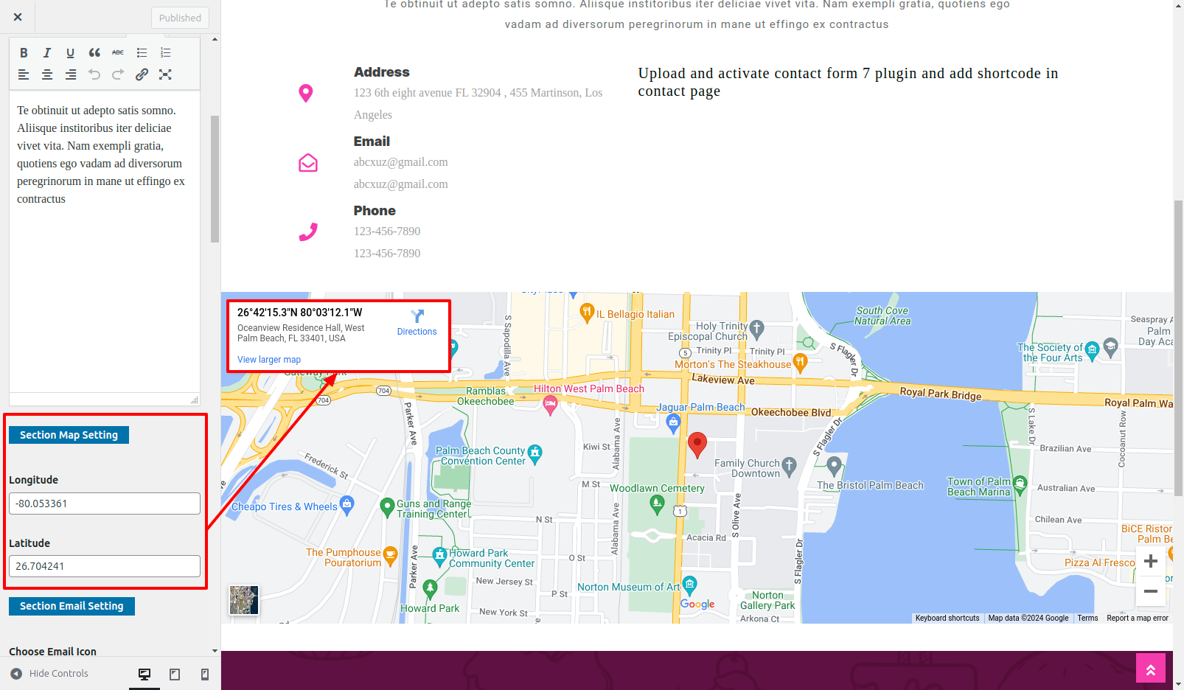Click the pink address pin icon
This screenshot has width=1184, height=690.
[306, 93]
